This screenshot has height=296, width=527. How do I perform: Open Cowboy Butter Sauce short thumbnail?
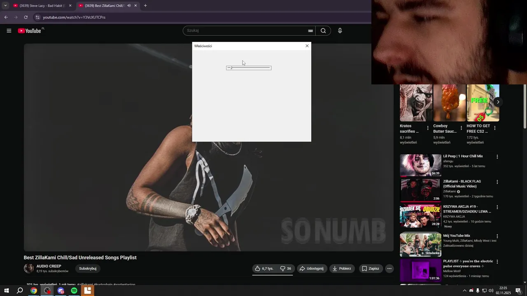click(449, 103)
